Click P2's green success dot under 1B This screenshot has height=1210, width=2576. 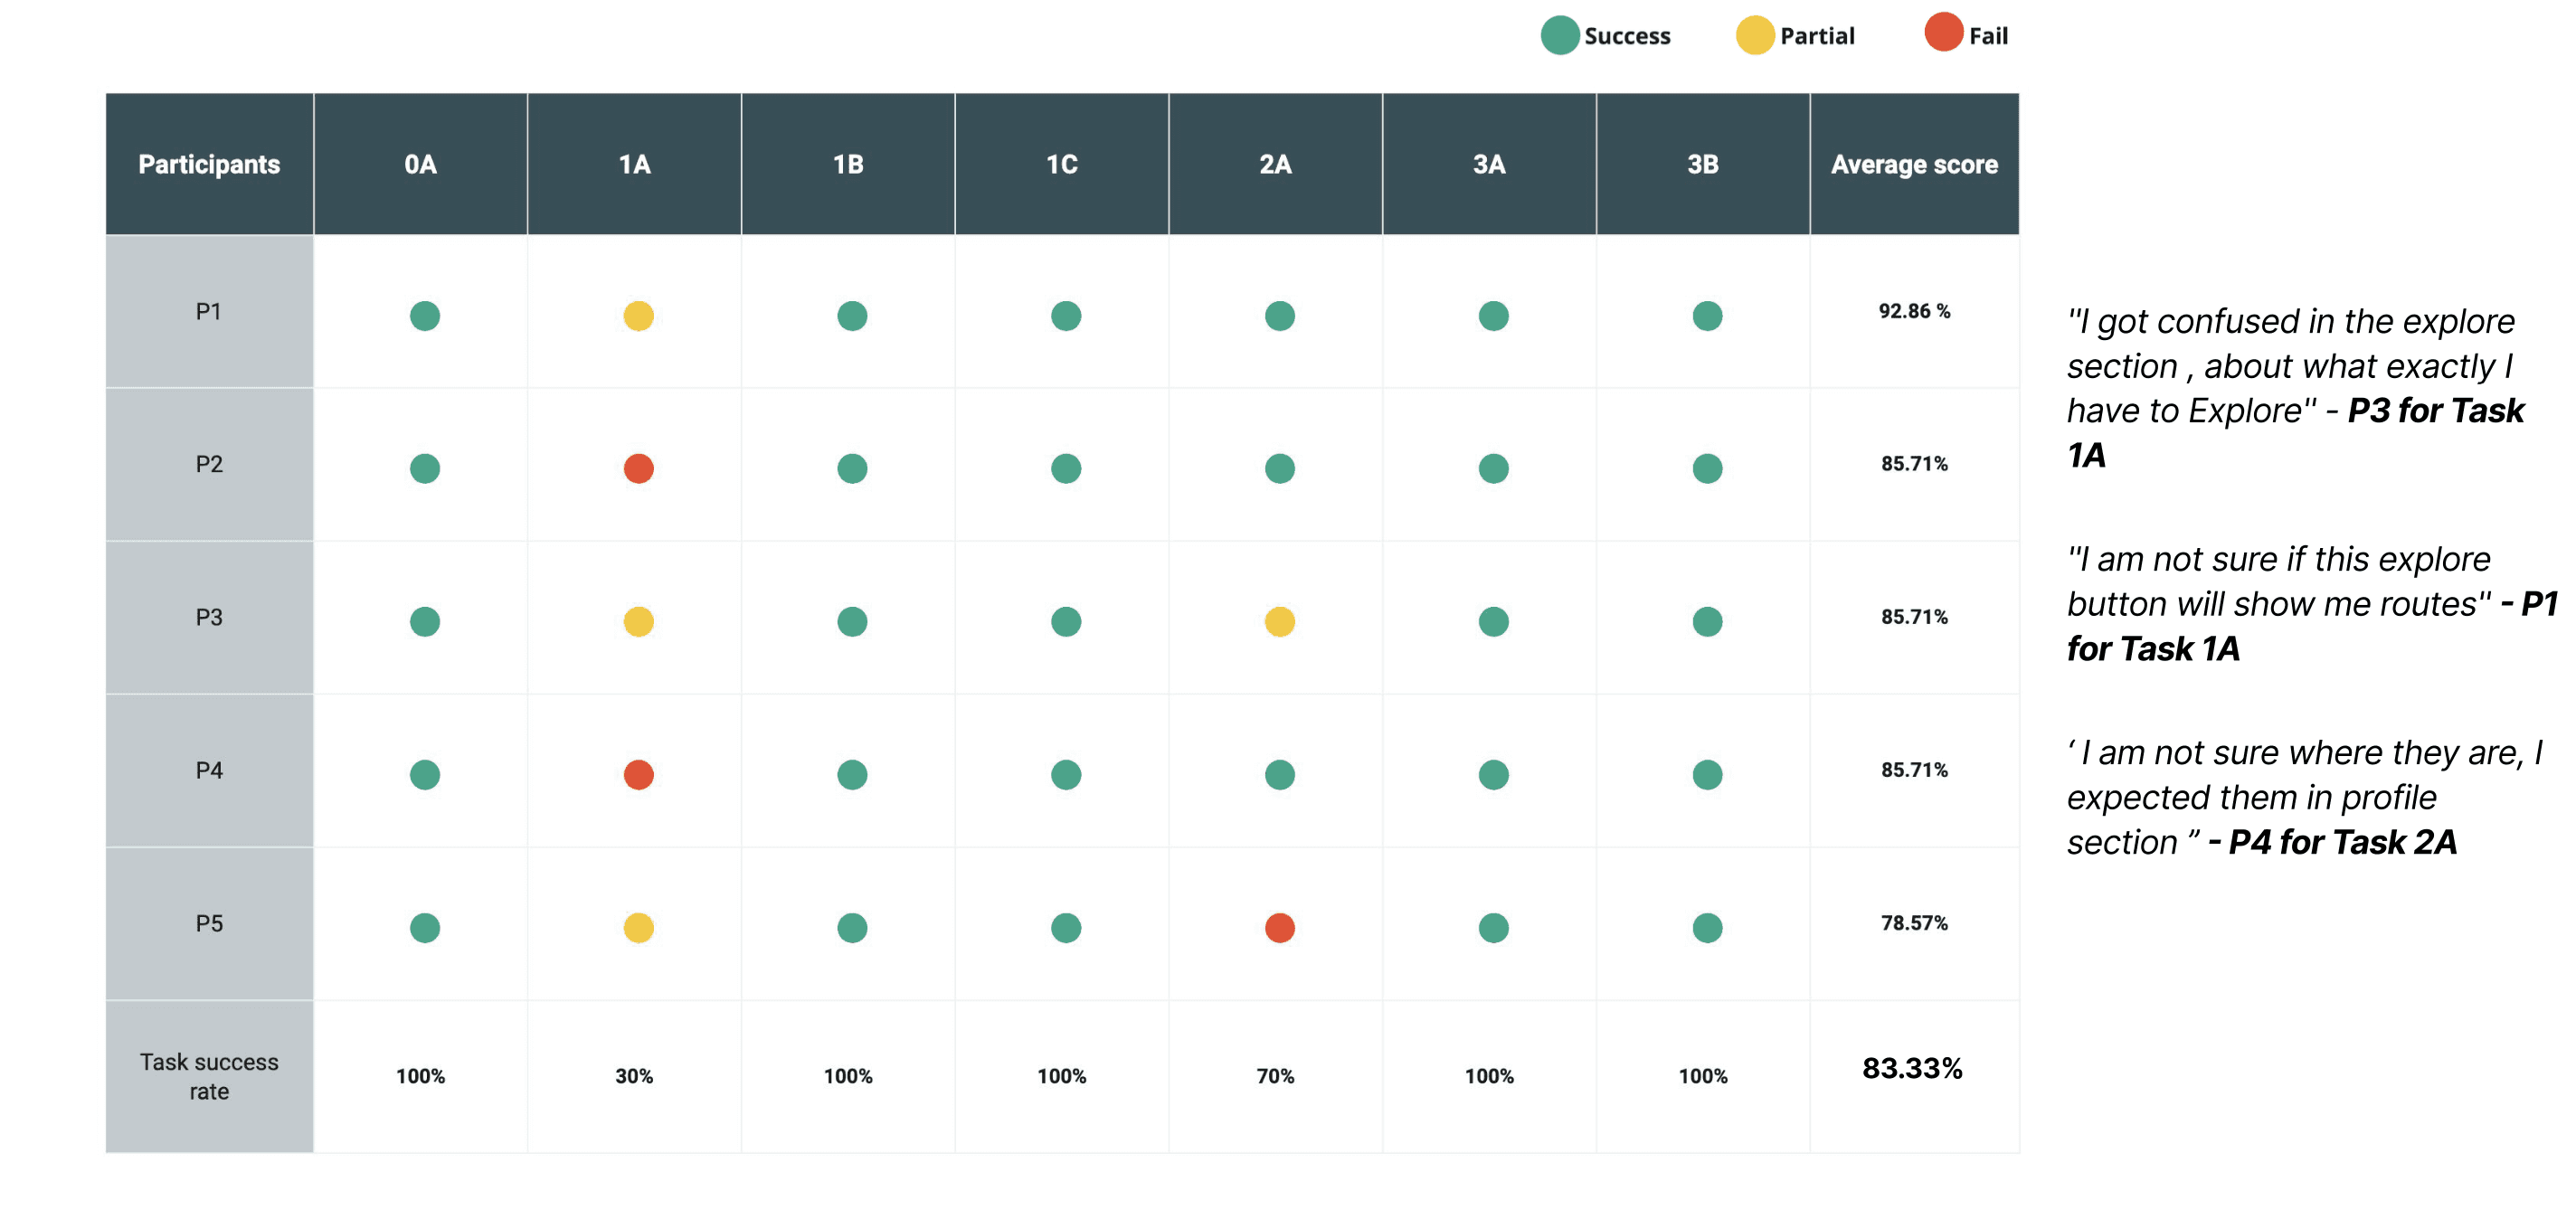pyautogui.click(x=852, y=468)
